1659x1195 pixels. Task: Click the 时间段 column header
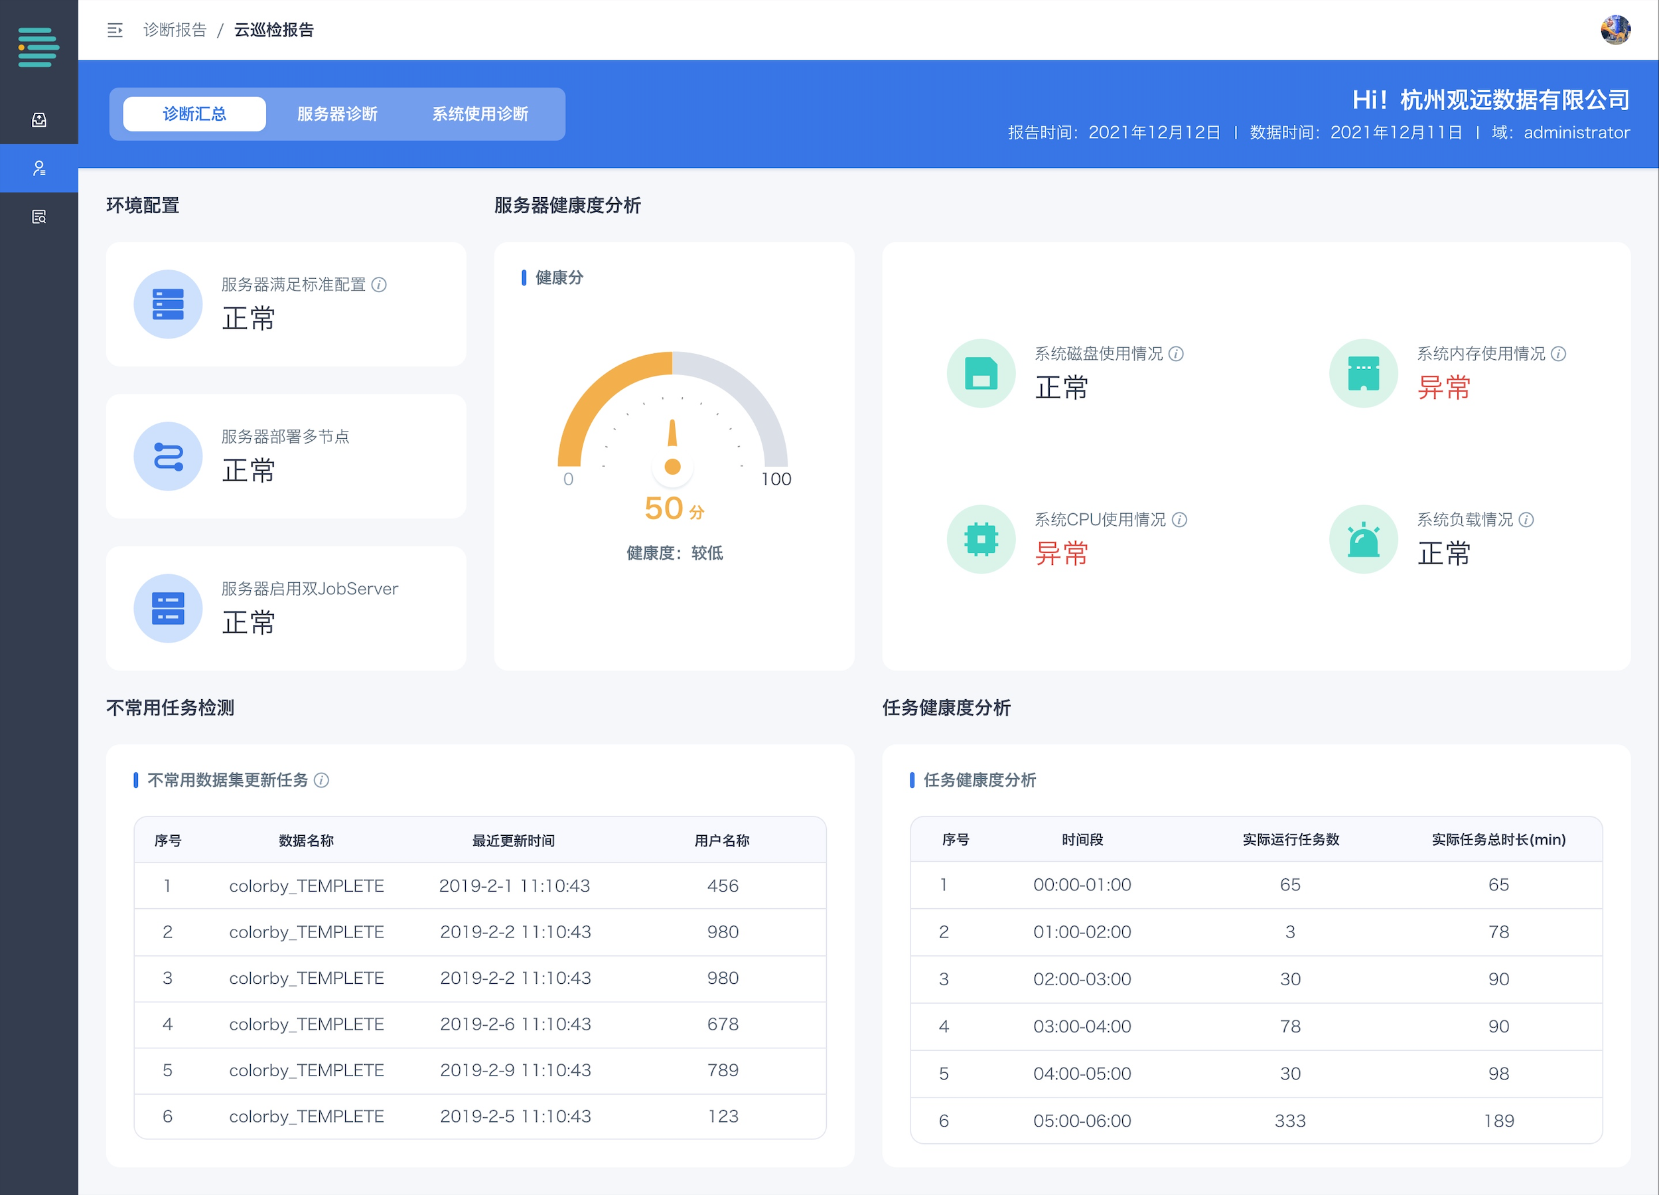click(1082, 839)
